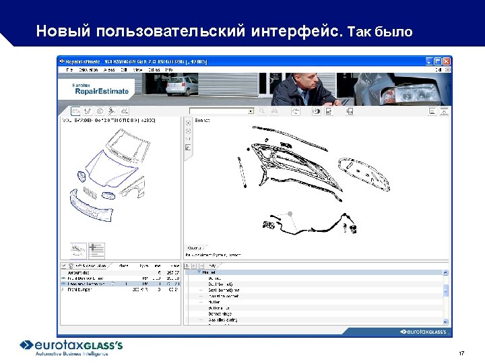Open the Extras menu

(x=154, y=70)
